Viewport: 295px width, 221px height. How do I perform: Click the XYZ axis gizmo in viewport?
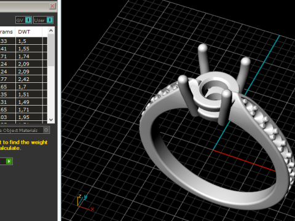point(85,203)
